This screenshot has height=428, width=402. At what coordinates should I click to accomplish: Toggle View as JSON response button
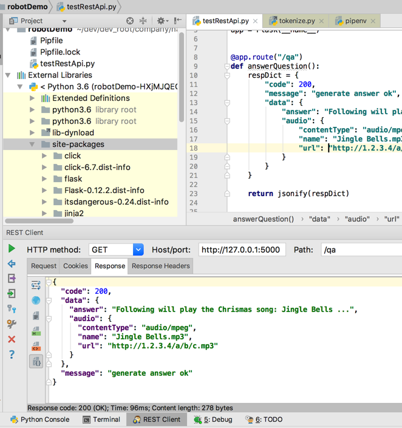36,362
